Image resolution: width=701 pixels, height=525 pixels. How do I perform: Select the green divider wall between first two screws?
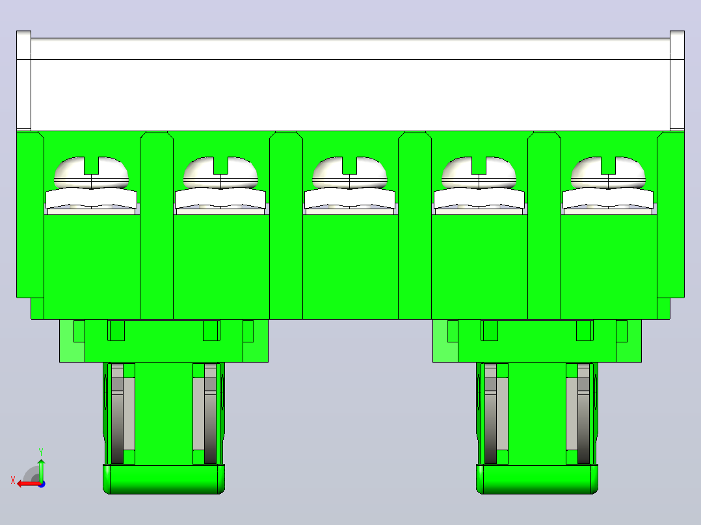pos(157,225)
